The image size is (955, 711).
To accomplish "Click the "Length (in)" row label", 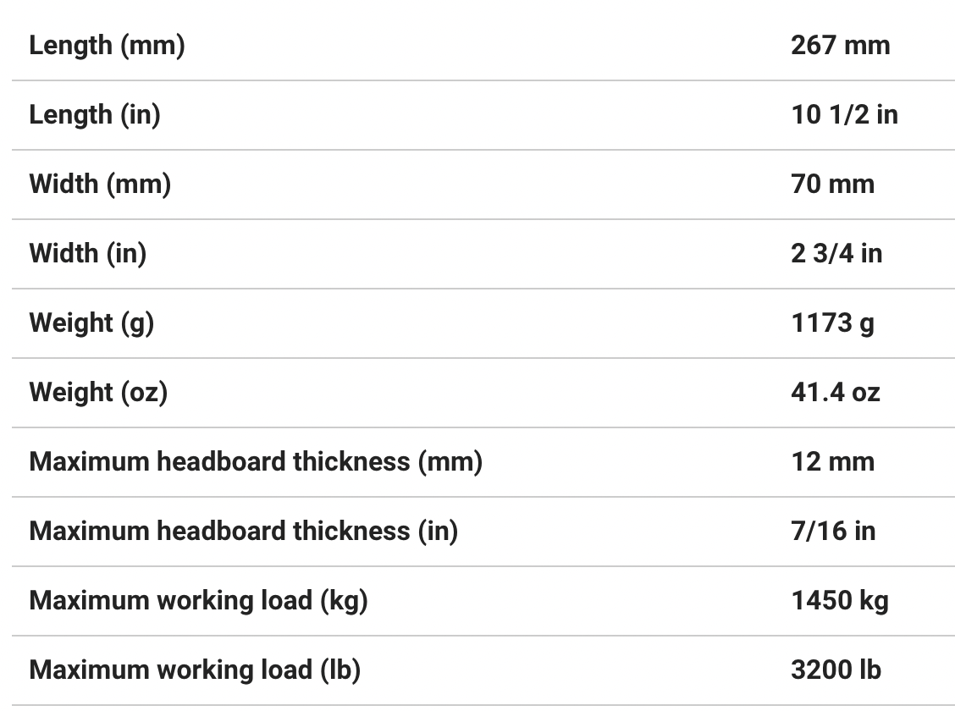I will pyautogui.click(x=95, y=114).
